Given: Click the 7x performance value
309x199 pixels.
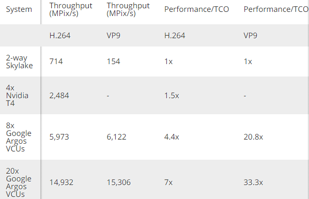Looking at the screenshot, I should point(168,182).
